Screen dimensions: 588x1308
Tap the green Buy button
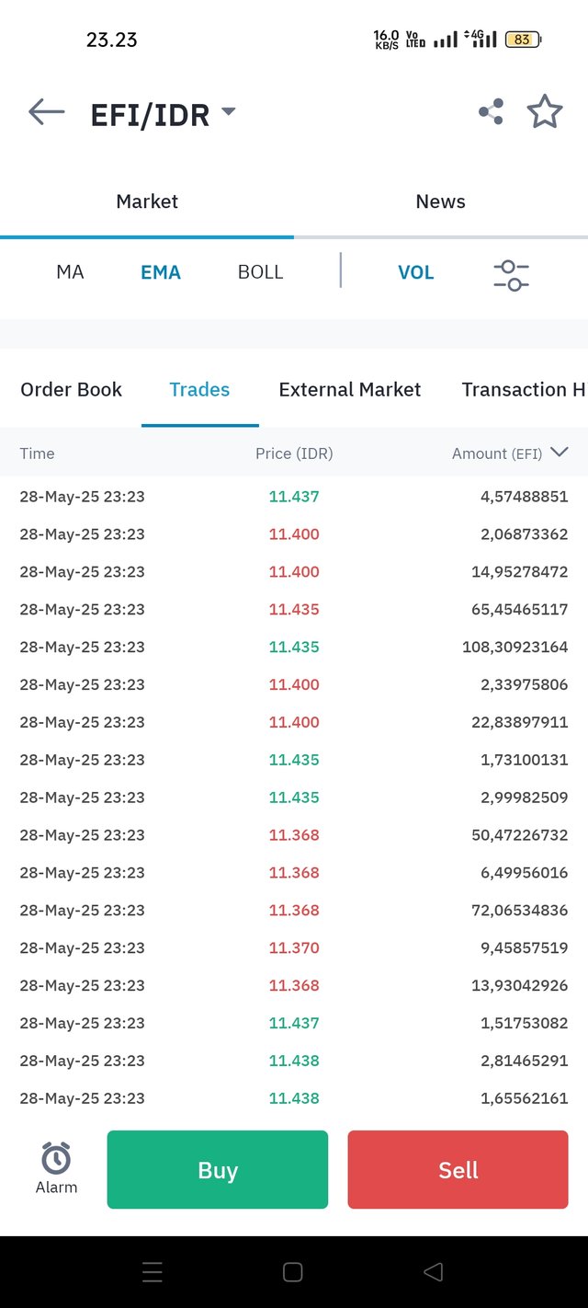(218, 1170)
